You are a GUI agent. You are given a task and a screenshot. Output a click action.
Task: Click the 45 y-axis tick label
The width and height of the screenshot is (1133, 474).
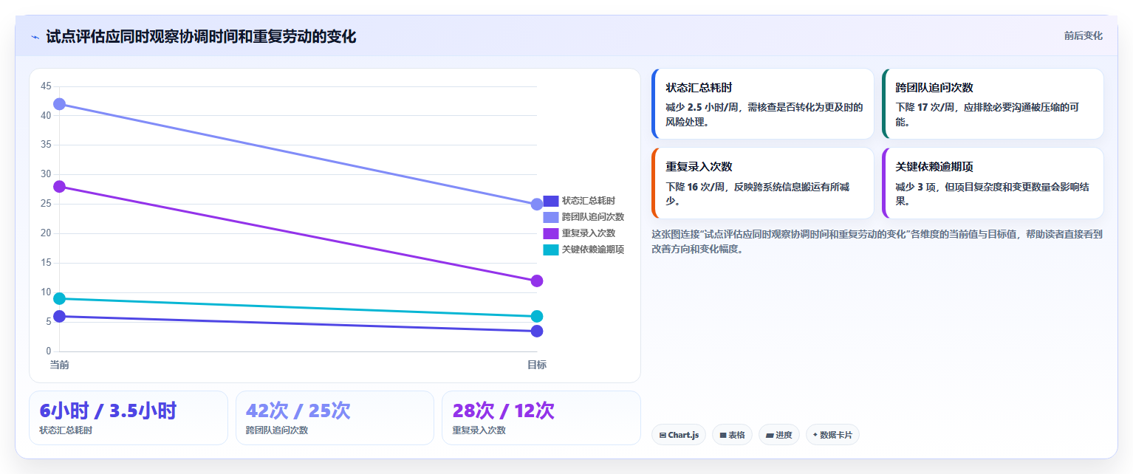46,86
